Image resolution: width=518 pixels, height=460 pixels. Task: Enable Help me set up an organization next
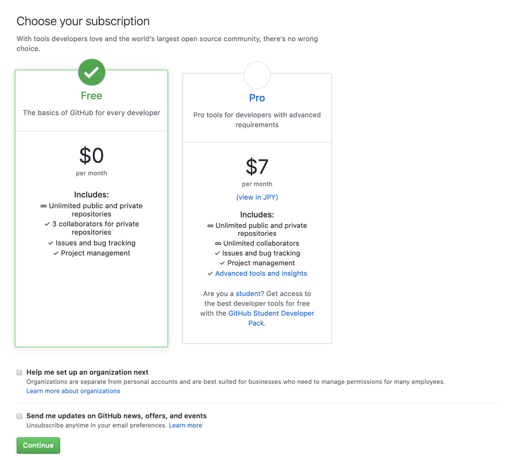[20, 372]
